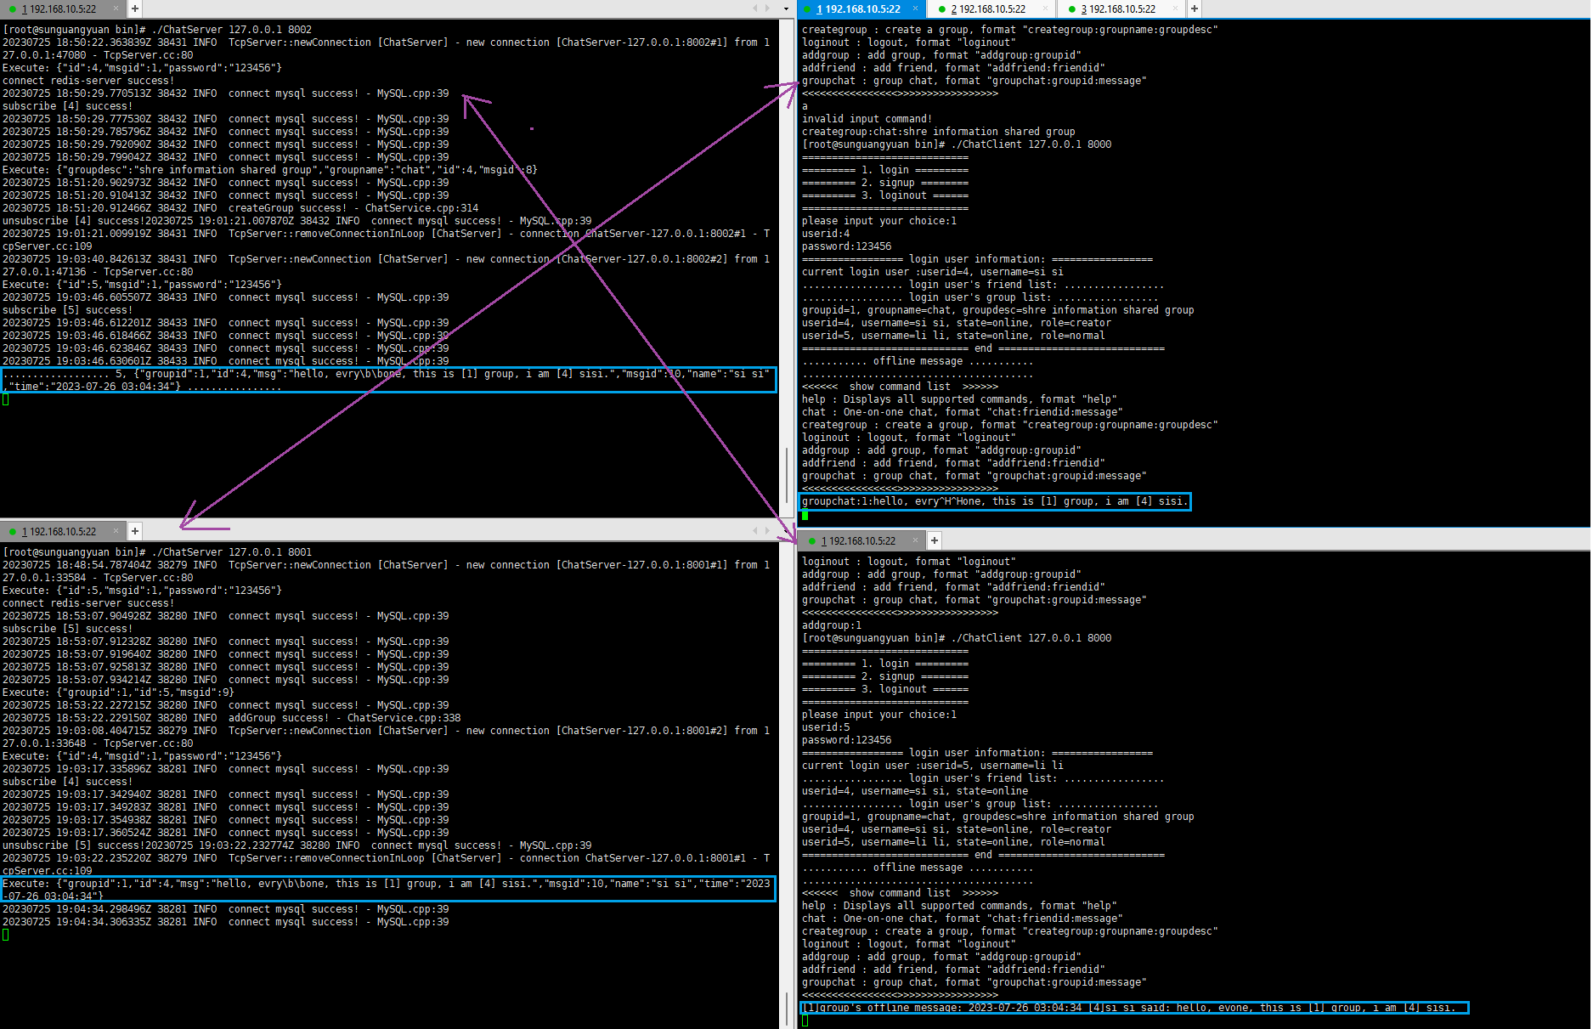Image resolution: width=1593 pixels, height=1029 pixels.
Task: Open the tab list dropdown in ChatServer 8002 pane
Action: click(x=786, y=9)
